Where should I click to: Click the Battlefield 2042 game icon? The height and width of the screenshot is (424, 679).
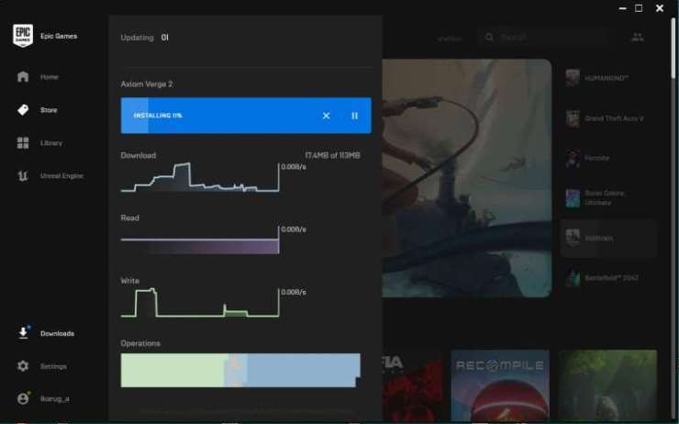pyautogui.click(x=573, y=278)
